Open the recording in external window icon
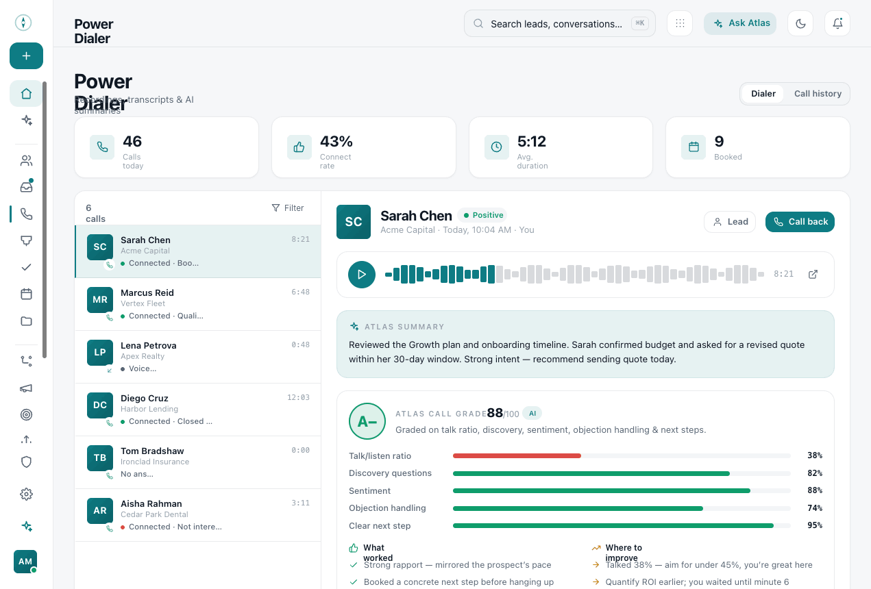Screen dimensions: 871x589 click(x=813, y=274)
